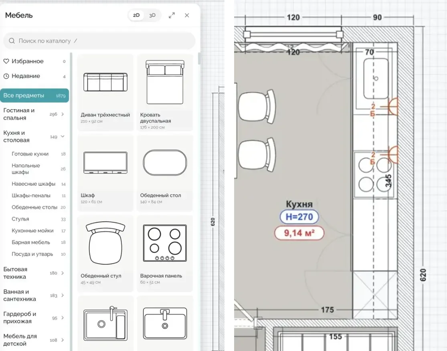Select Все предметы category
The width and height of the screenshot is (447, 351).
click(x=34, y=95)
